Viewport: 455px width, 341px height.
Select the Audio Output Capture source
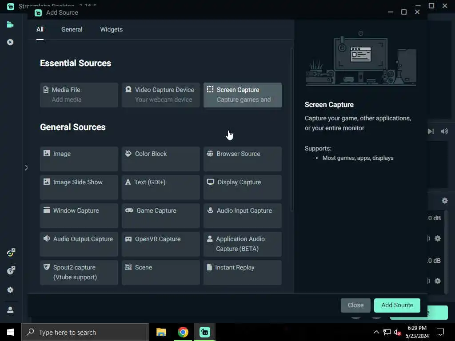click(x=79, y=244)
